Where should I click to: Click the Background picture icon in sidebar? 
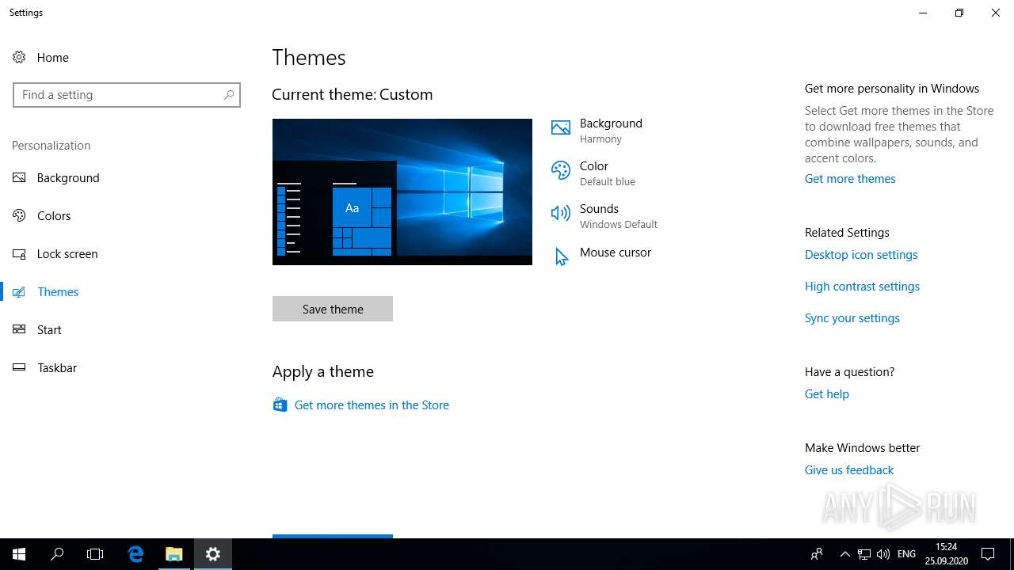(x=19, y=177)
